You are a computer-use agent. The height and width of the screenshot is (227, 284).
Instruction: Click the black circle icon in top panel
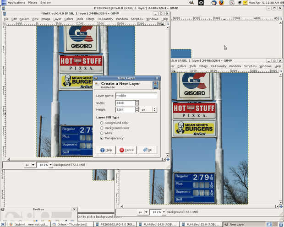[x=201, y=3]
